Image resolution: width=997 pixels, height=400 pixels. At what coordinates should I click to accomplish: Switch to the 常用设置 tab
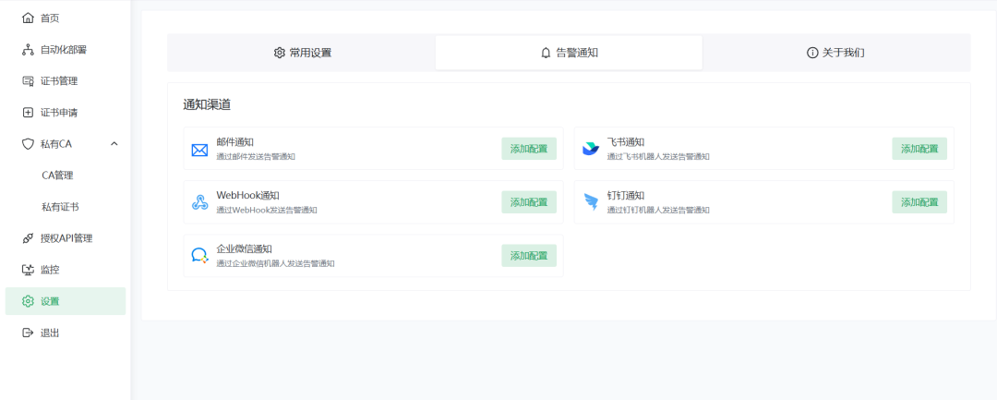click(303, 53)
